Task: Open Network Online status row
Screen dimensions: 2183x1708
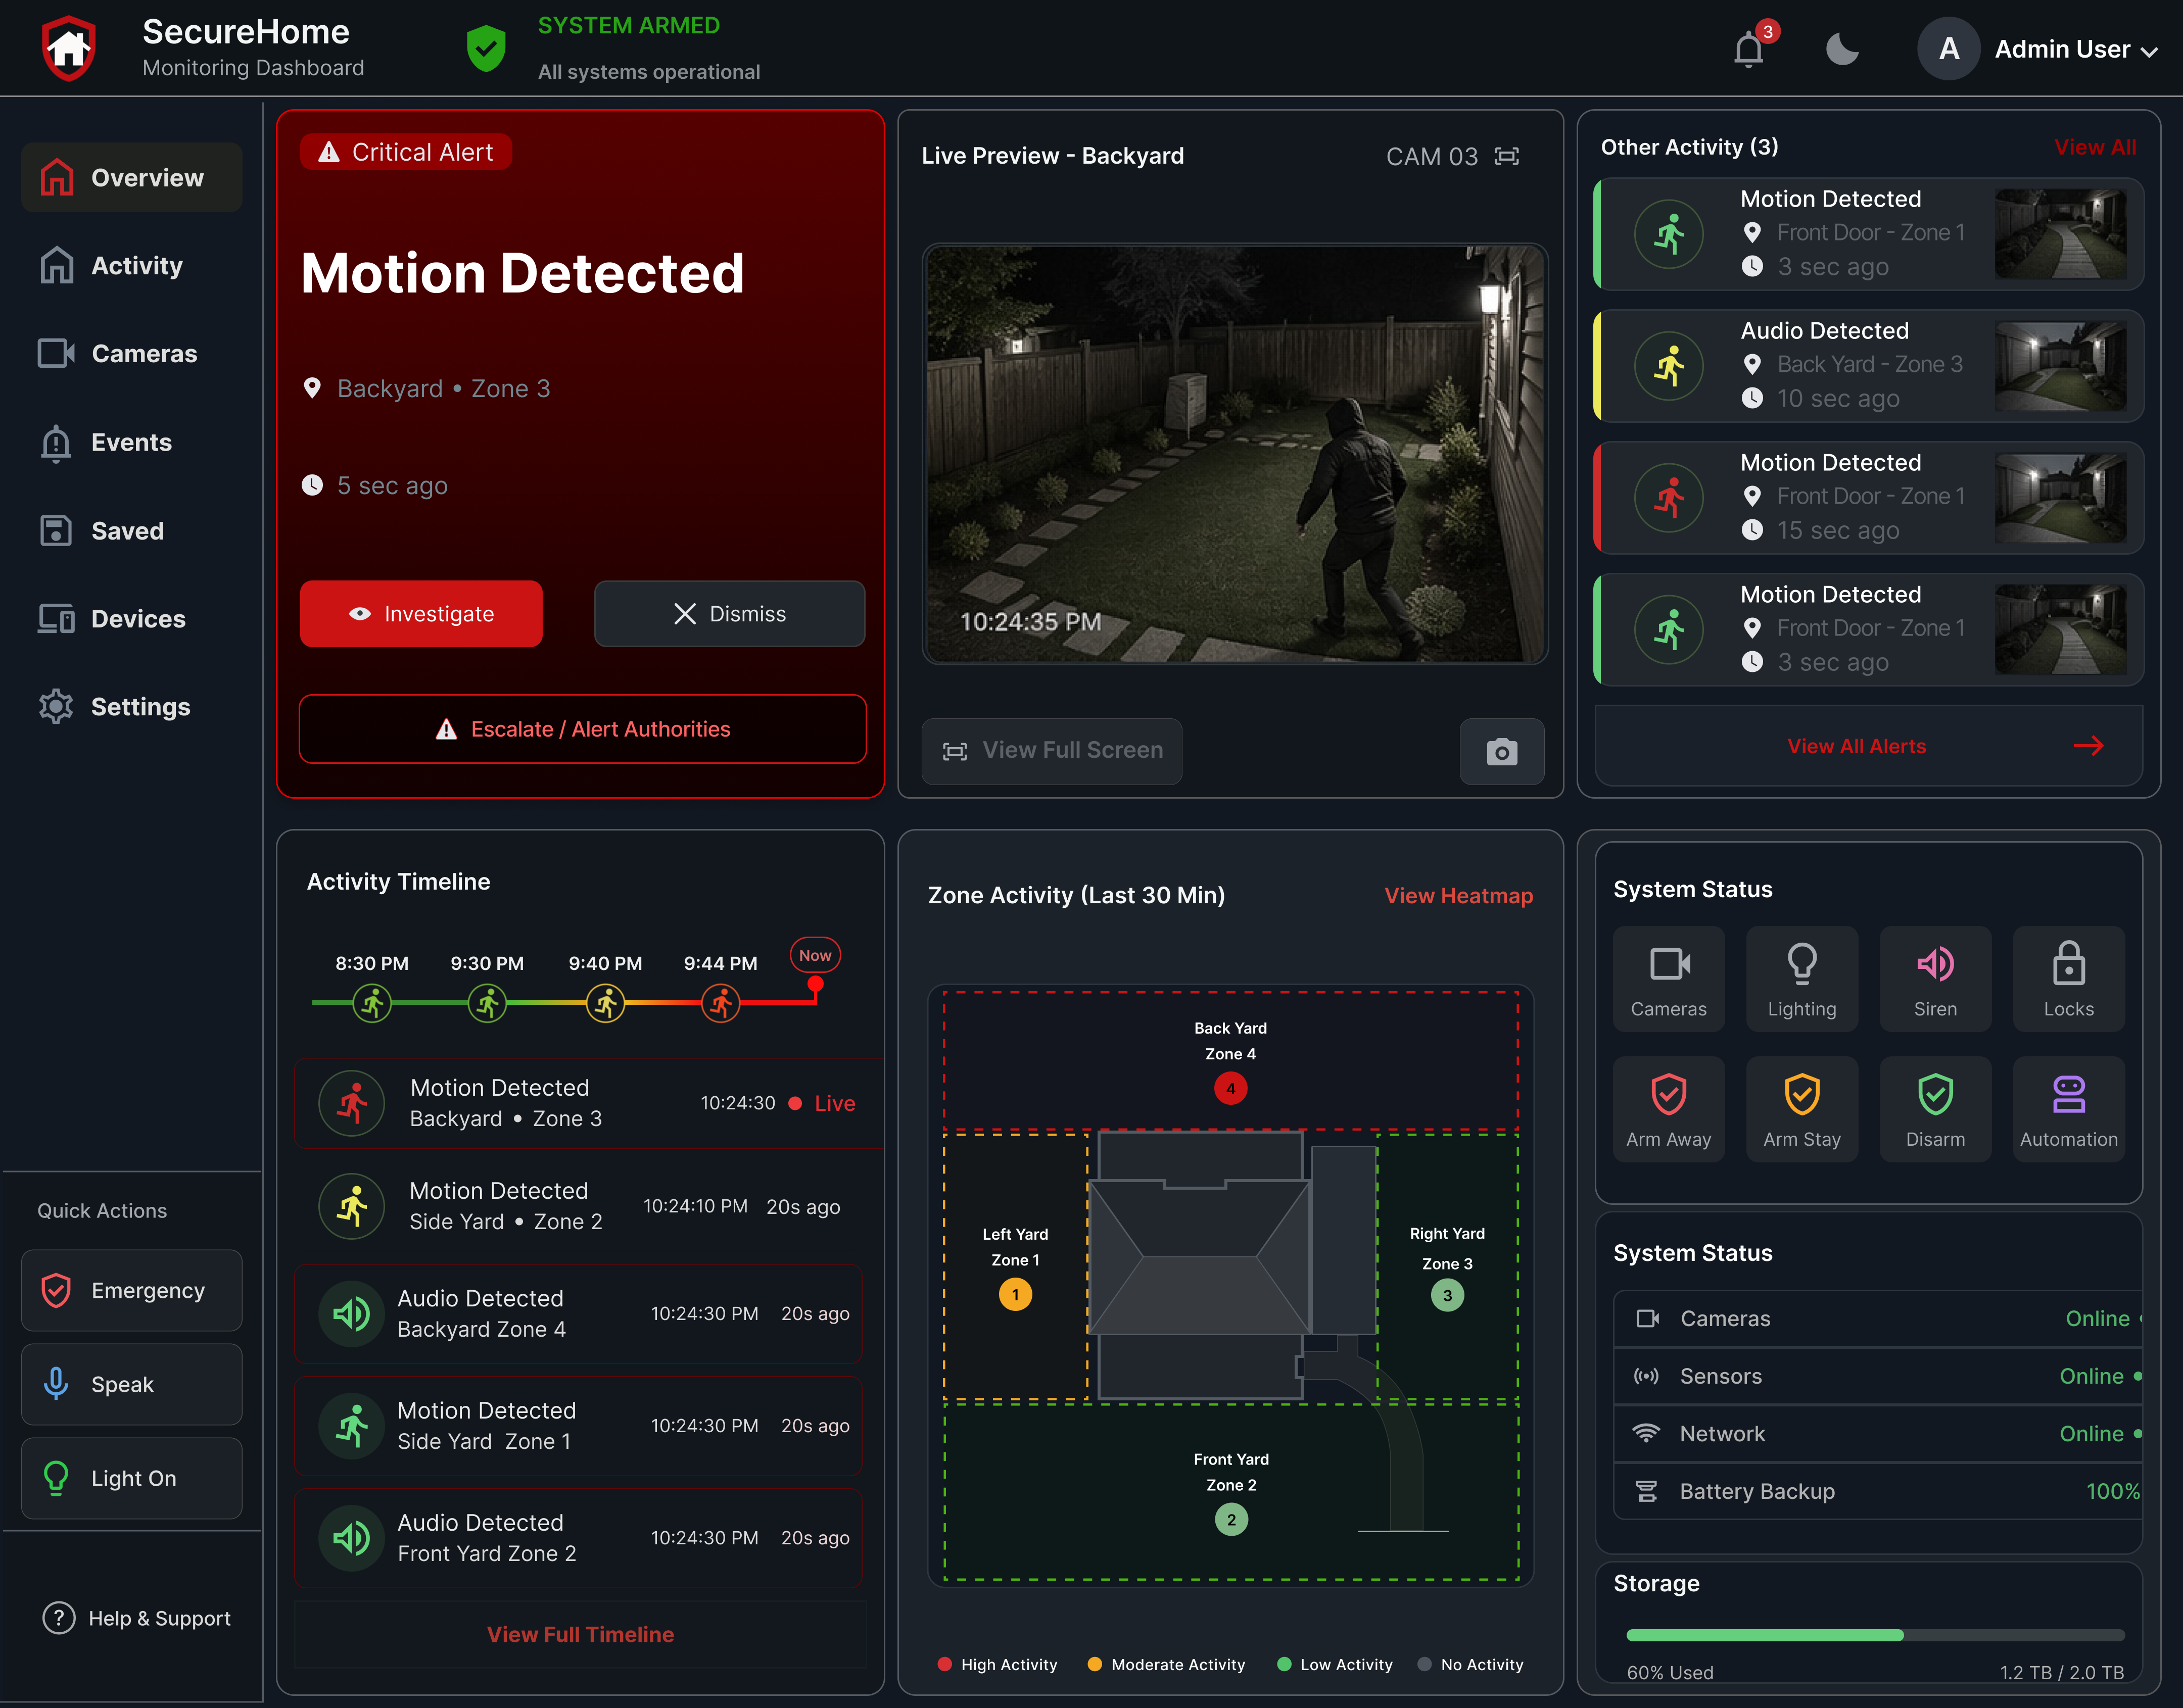Action: [x=1878, y=1434]
